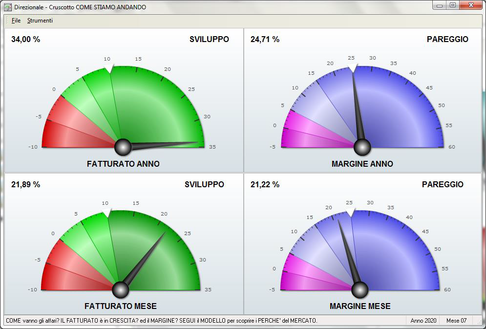This screenshot has height=329, width=486.
Task: Click the FATTURATO MESE gauge title
Action: 121,306
